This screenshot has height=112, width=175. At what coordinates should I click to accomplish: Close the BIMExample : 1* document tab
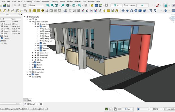click(x=41, y=104)
